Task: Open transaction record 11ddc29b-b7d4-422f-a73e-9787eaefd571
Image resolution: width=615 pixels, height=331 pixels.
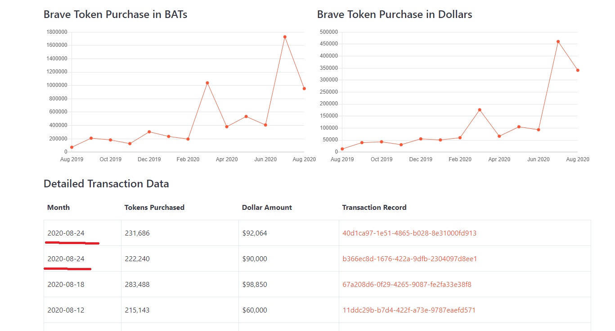Action: (409, 310)
